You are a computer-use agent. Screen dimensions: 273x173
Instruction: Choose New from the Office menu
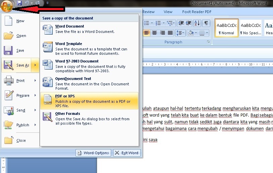tap(20, 21)
